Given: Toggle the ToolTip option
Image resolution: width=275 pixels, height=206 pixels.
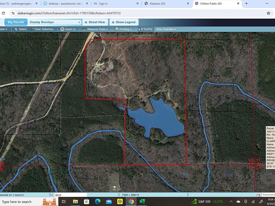Looking at the screenshot, I should (146, 29).
